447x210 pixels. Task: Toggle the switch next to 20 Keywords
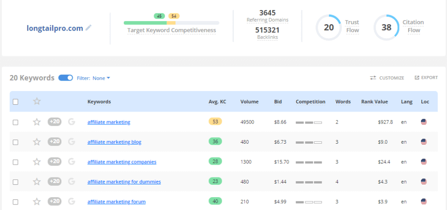pos(65,78)
